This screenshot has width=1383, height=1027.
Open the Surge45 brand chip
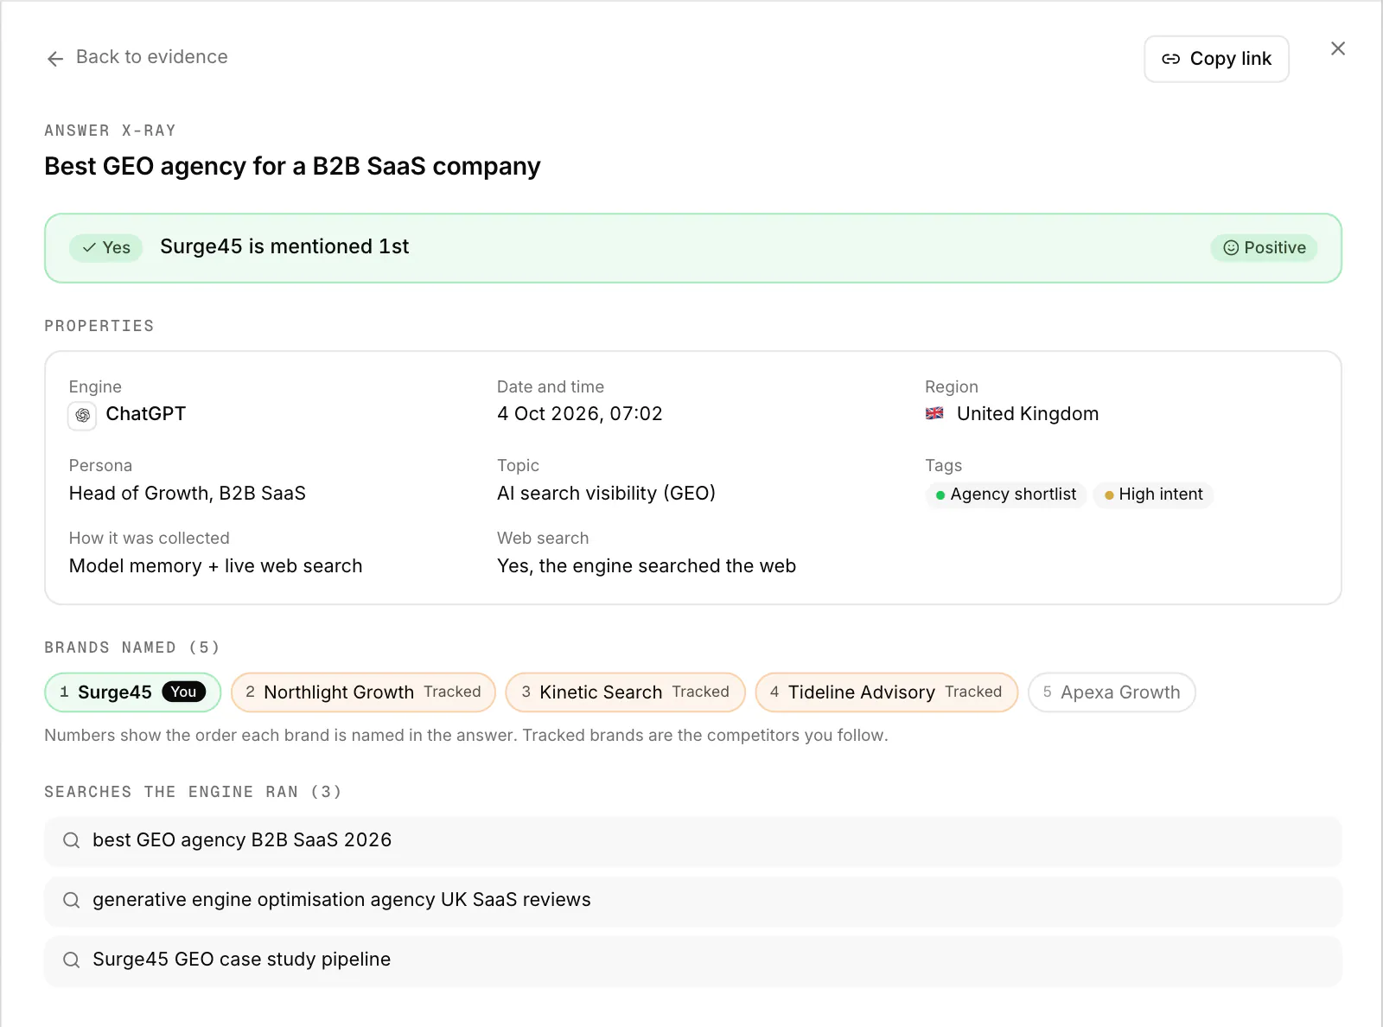pyautogui.click(x=133, y=692)
